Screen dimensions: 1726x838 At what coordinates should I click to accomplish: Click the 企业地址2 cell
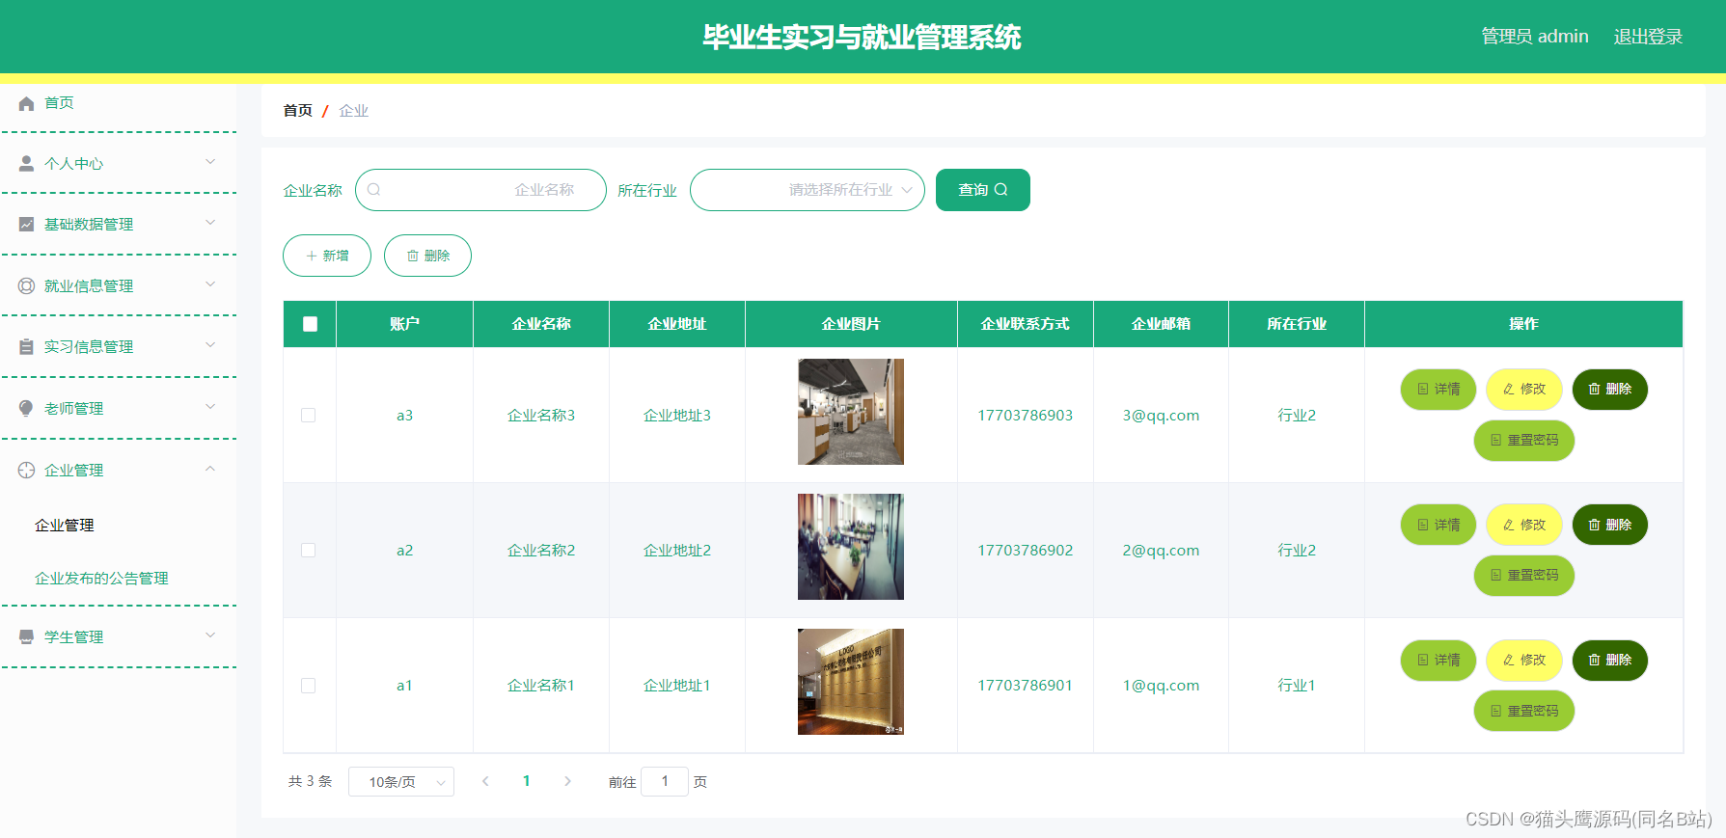[677, 550]
